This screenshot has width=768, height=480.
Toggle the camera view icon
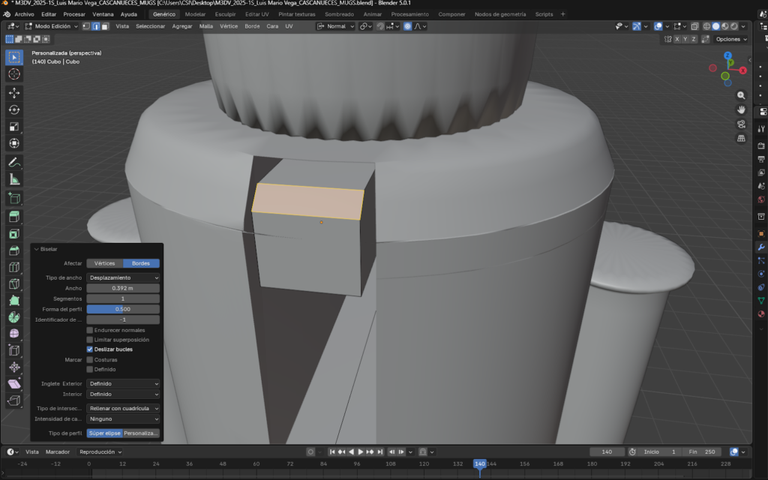point(742,124)
